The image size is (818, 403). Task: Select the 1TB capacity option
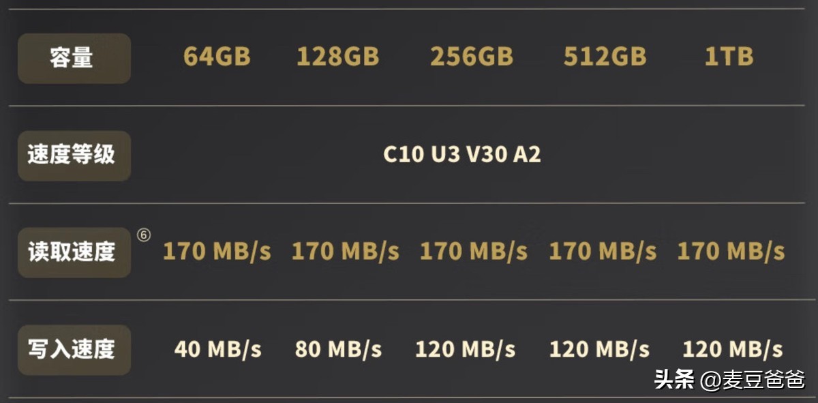coord(729,57)
